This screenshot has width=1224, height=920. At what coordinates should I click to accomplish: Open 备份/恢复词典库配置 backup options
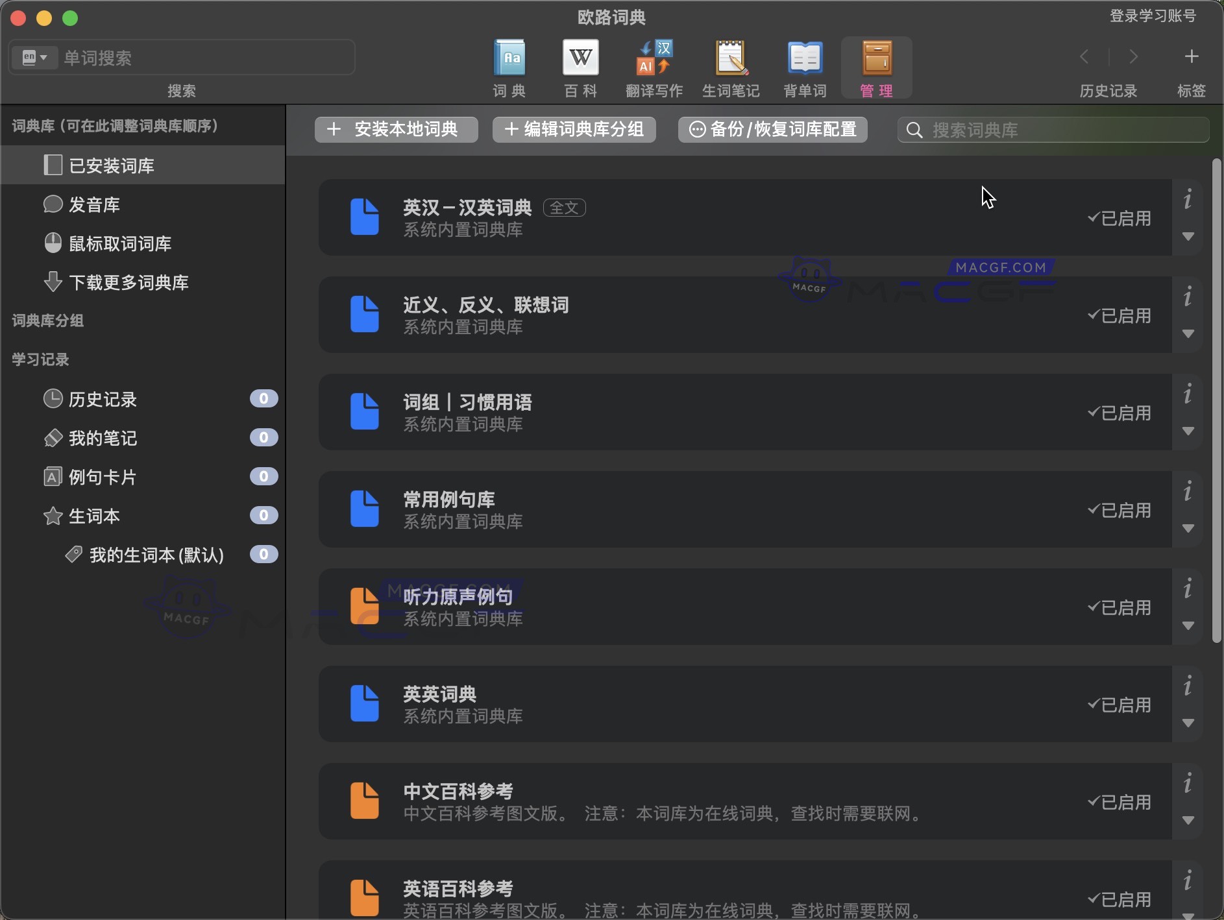pos(772,129)
